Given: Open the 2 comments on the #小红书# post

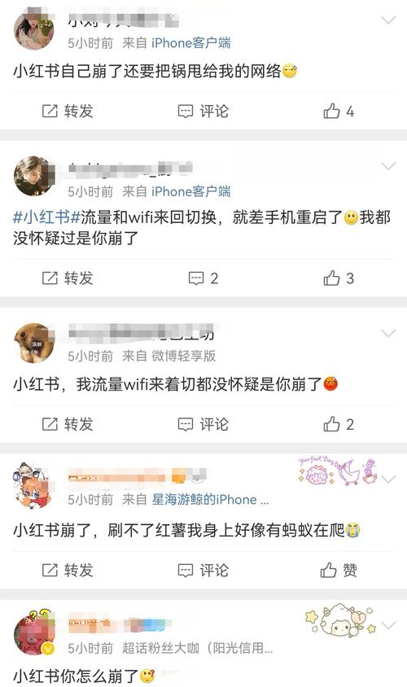Looking at the screenshot, I should [203, 278].
